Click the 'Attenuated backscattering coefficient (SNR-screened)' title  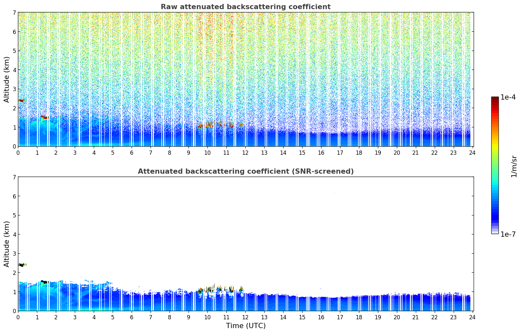point(246,171)
